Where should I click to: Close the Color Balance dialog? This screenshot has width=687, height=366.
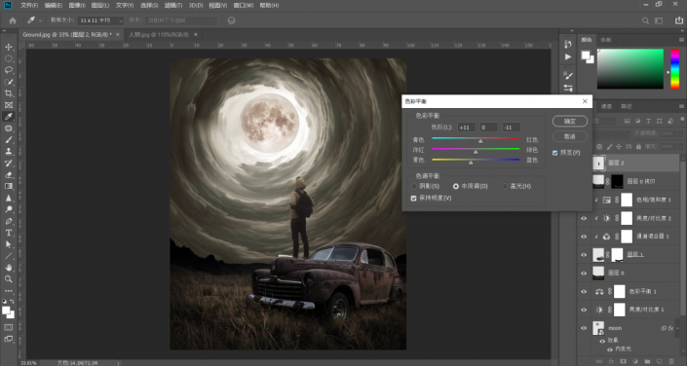585,101
